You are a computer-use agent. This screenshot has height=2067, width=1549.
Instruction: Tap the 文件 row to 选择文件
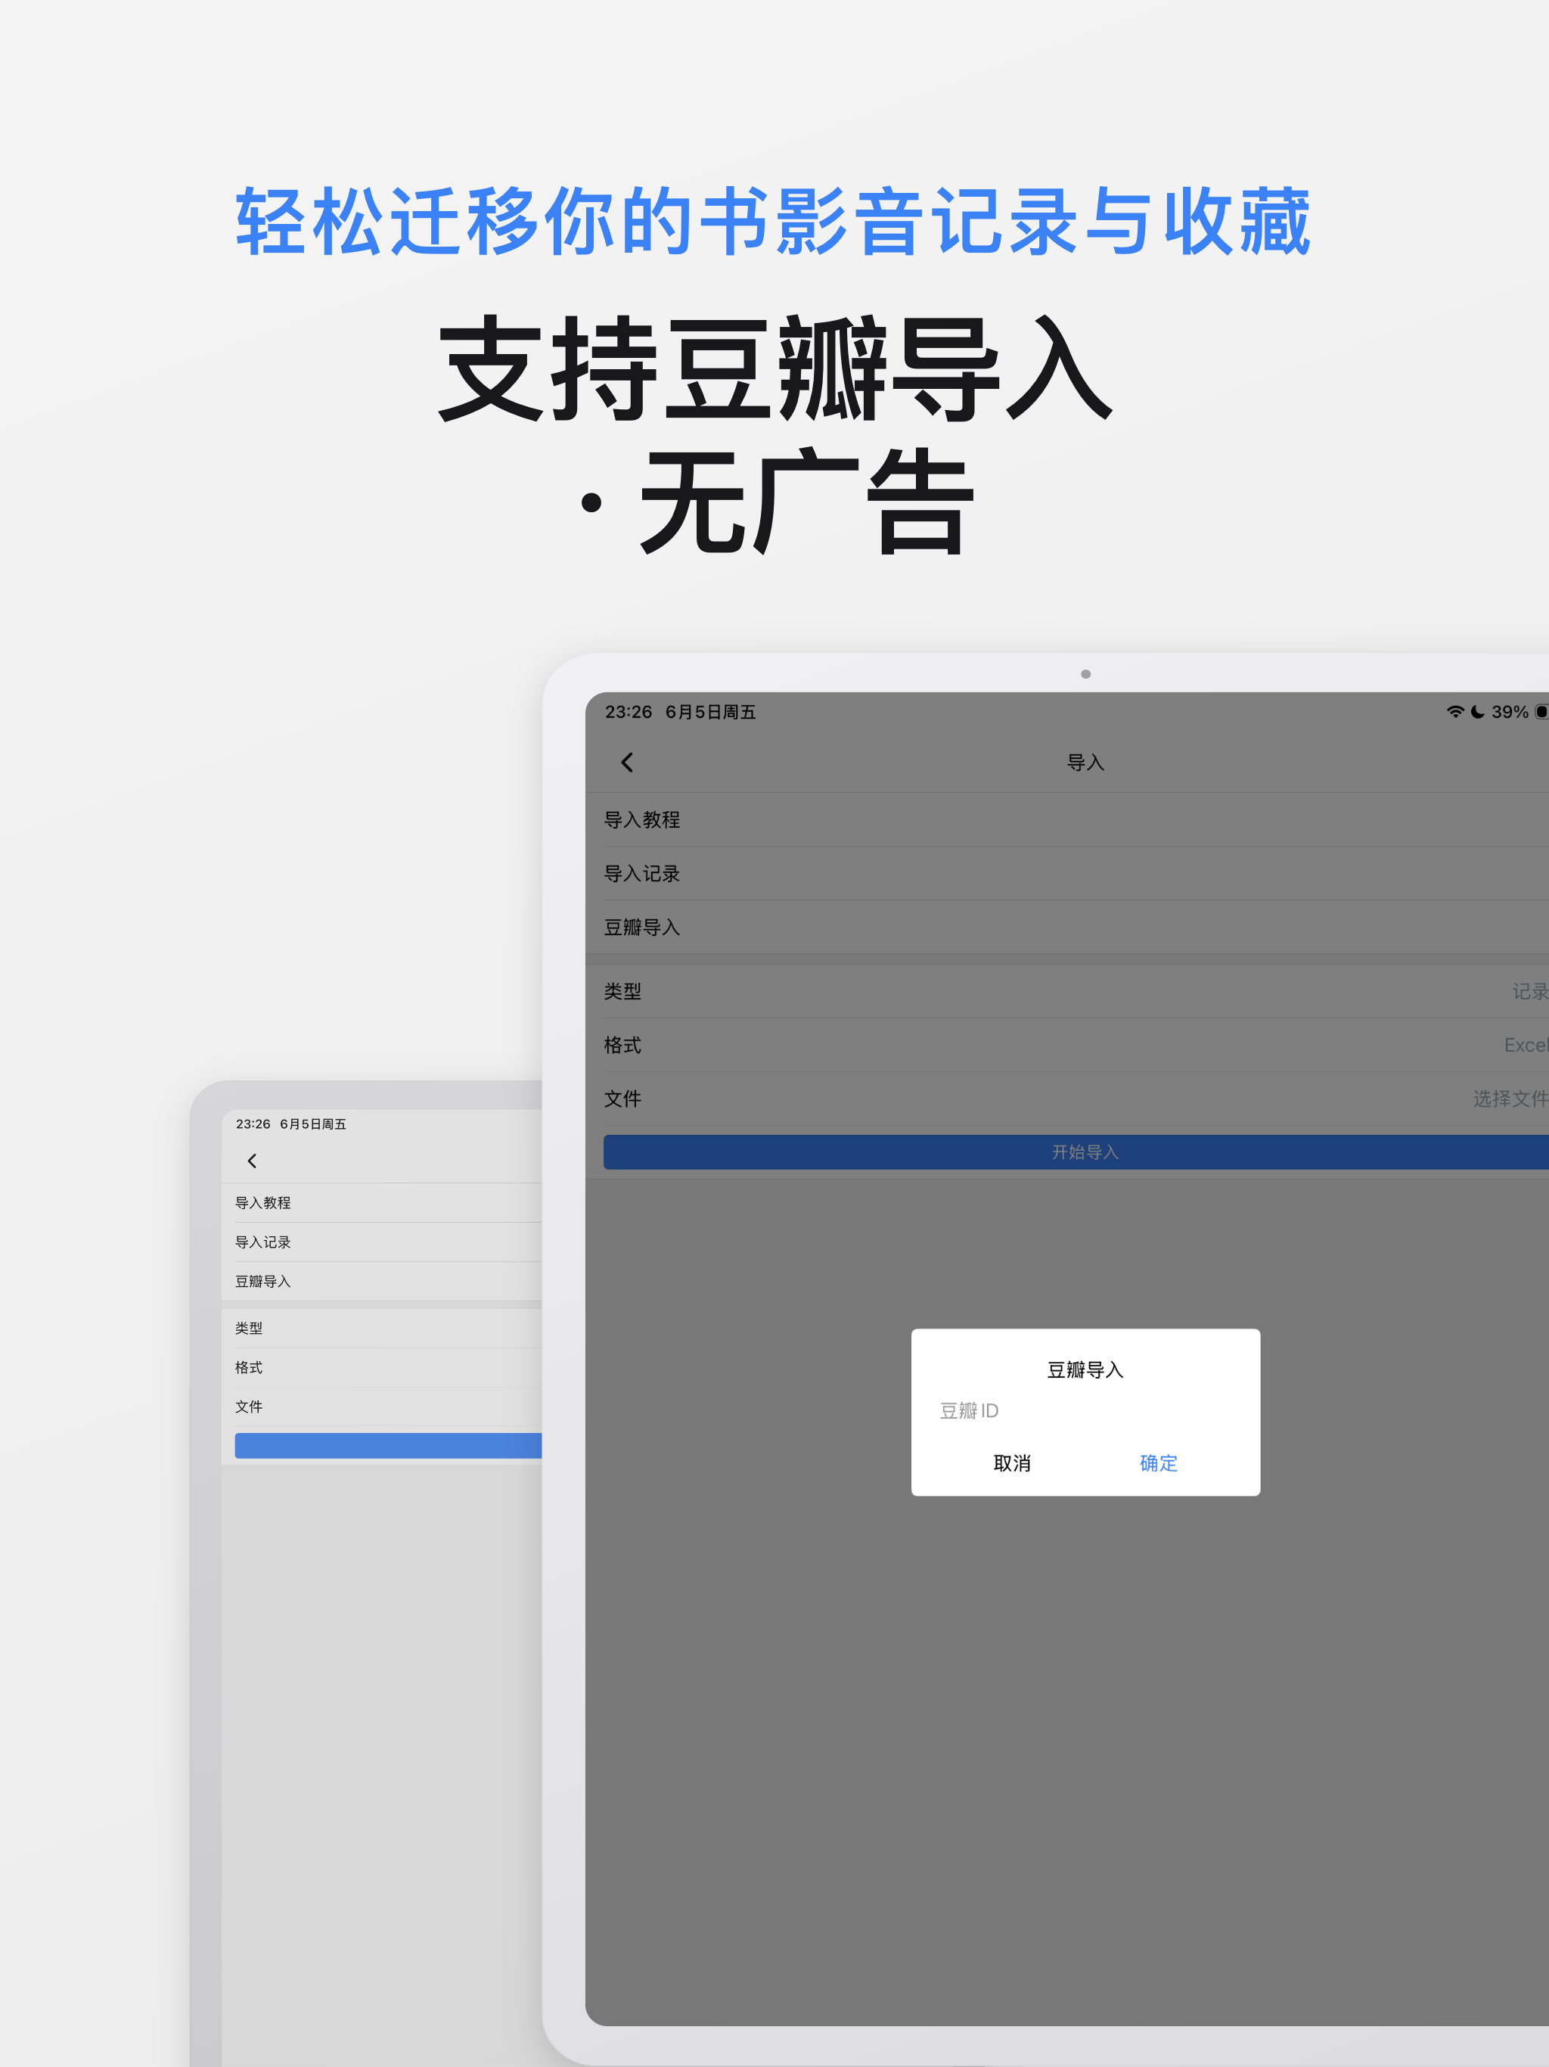1067,1099
